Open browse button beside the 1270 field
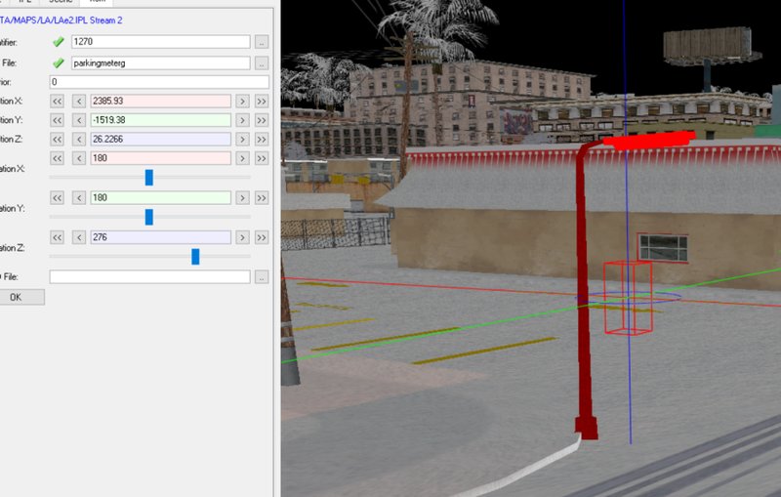 (x=262, y=42)
